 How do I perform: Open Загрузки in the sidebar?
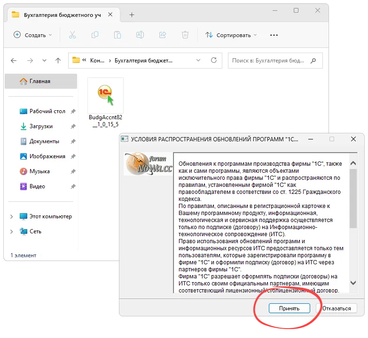tap(41, 126)
